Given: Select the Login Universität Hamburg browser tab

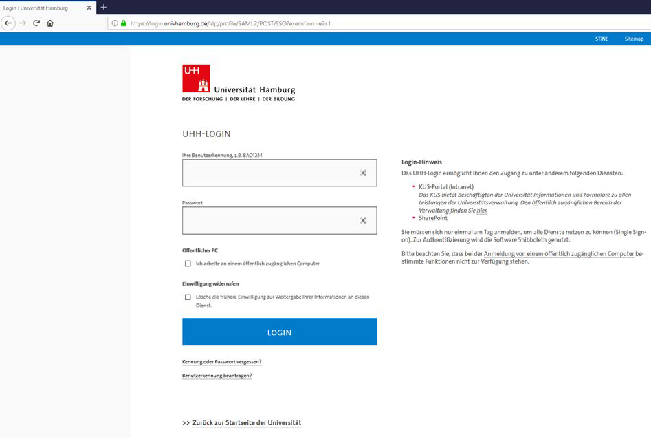Looking at the screenshot, I should pos(47,8).
